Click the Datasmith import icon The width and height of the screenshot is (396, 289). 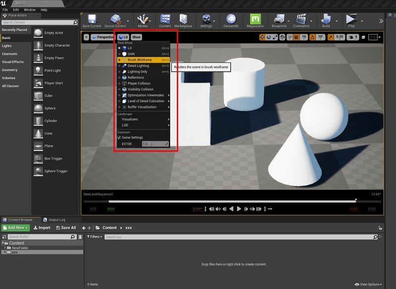(232, 20)
